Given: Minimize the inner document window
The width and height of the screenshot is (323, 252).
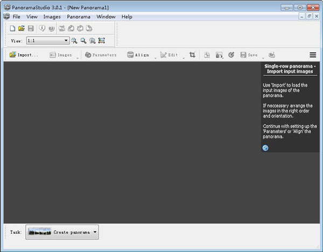Looking at the screenshot, I should tap(302, 17).
